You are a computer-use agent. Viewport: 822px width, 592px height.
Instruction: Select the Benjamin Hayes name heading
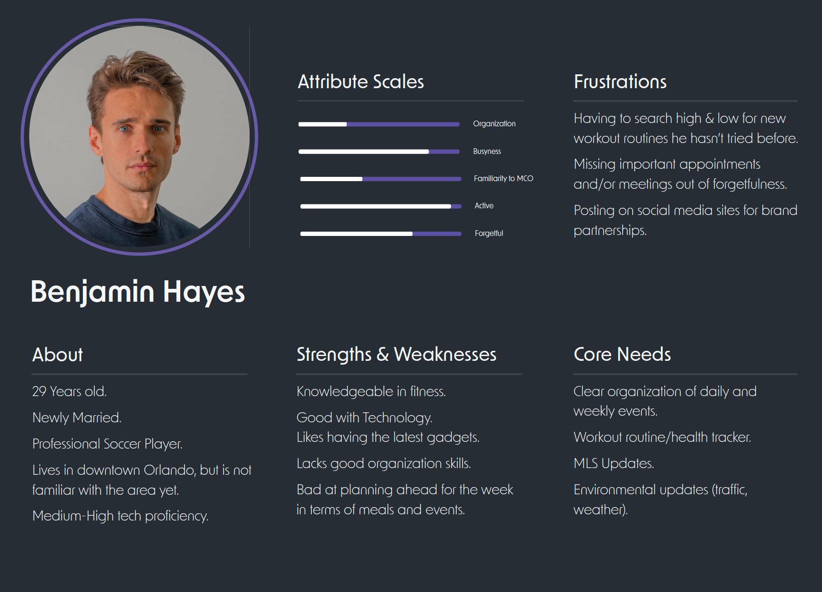(138, 292)
